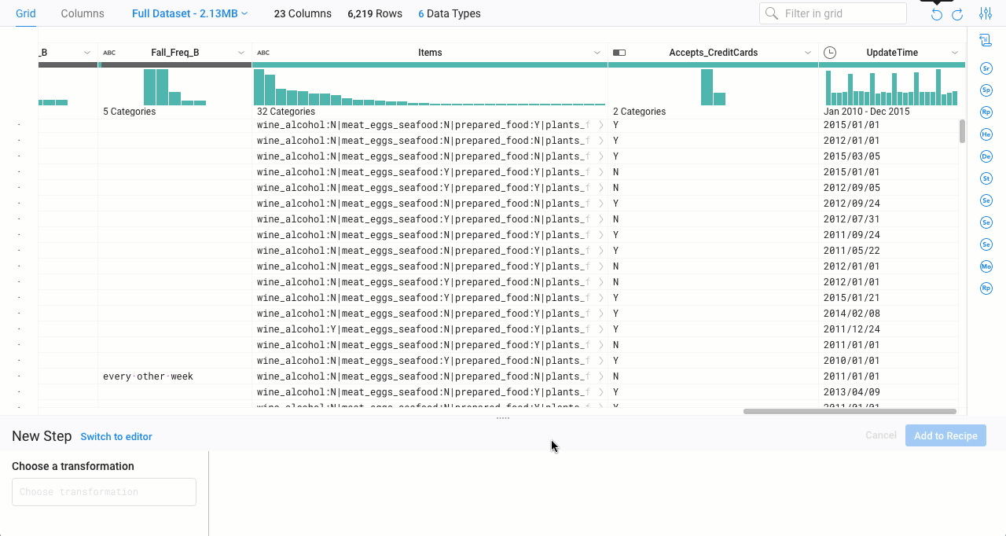Click the ABC type icon of Fall_Freq_B
Screen dimensions: 1006x536
click(x=109, y=53)
